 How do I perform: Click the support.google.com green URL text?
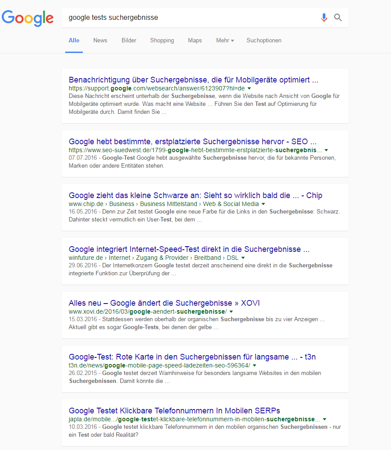point(157,88)
